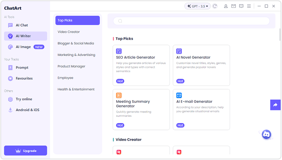
Task: Click the SEO Article Generator icon
Action: click(x=119, y=51)
